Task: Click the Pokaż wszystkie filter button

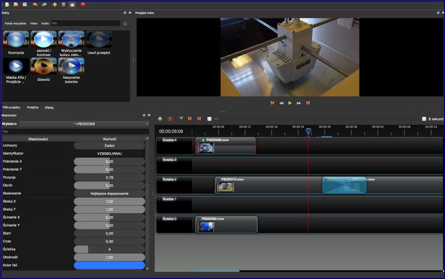Action: 16,23
